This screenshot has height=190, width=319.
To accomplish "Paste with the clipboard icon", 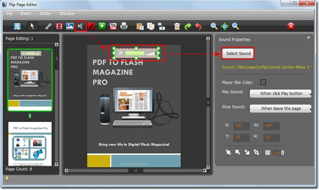I will pos(140,26).
